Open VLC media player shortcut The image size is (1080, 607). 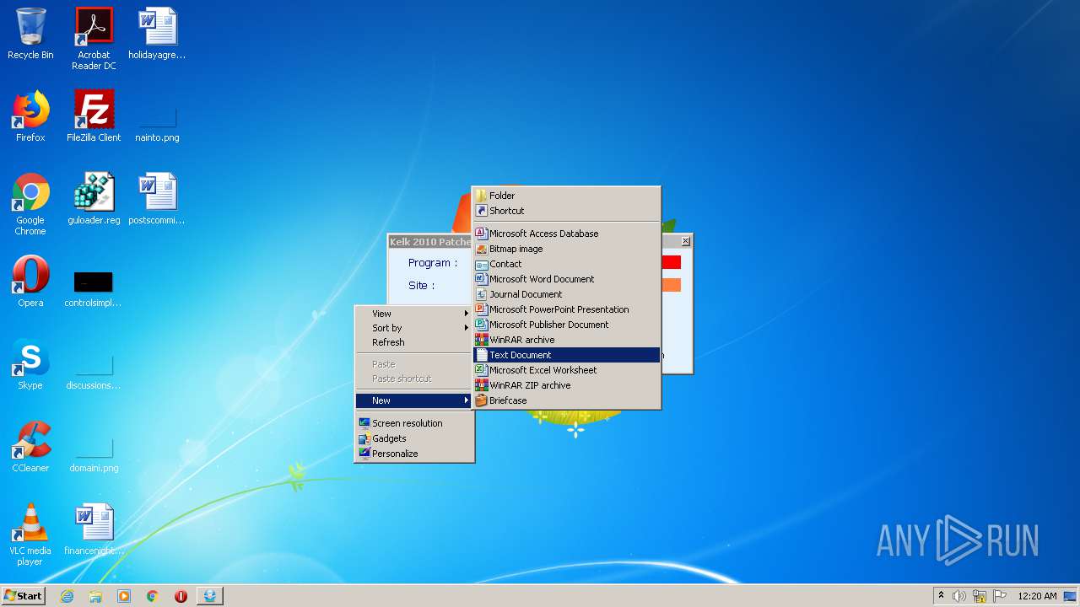point(30,534)
